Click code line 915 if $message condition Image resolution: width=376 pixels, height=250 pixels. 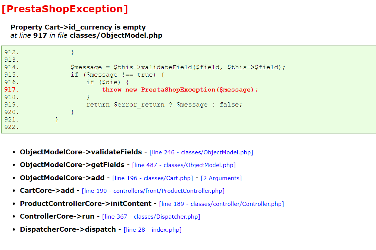[117, 75]
